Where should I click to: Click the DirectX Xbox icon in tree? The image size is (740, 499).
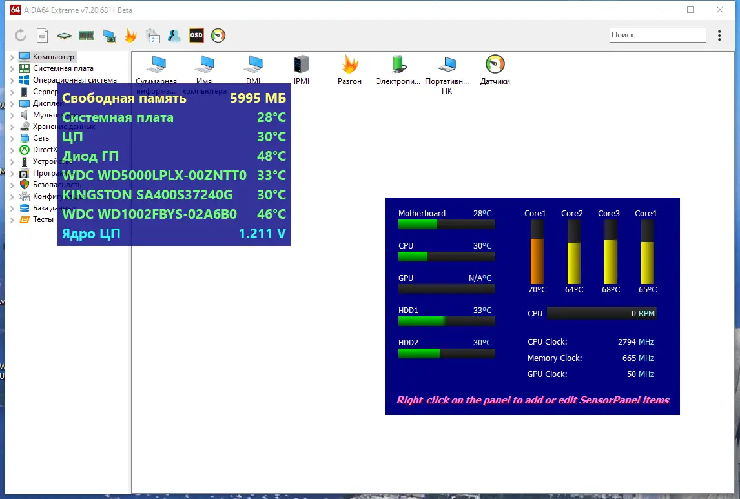click(24, 150)
